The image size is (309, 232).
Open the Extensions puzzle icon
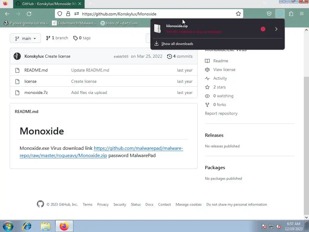tap(291, 14)
